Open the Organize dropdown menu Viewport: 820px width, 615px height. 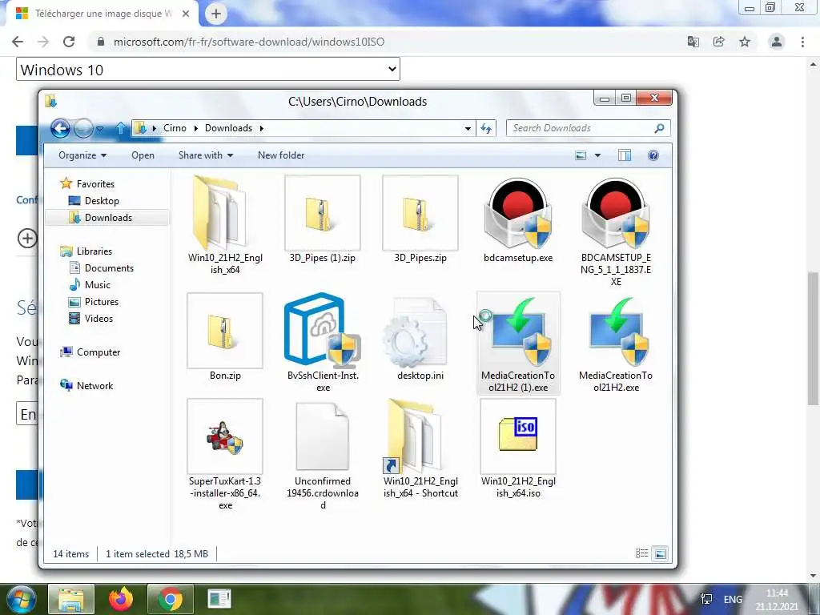click(x=82, y=155)
